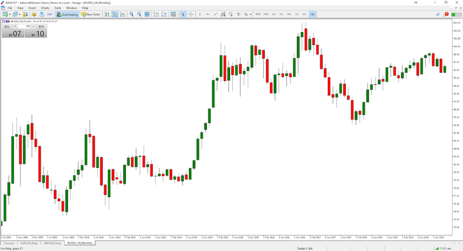Switch to the #USDX_H0,Monthly chart tab
Viewport: 463px width, 251px height.
point(80,243)
